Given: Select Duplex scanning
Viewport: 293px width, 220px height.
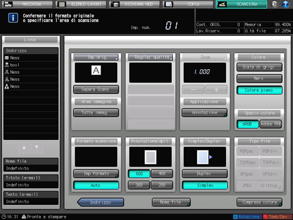Looking at the screenshot, I should click(205, 174).
